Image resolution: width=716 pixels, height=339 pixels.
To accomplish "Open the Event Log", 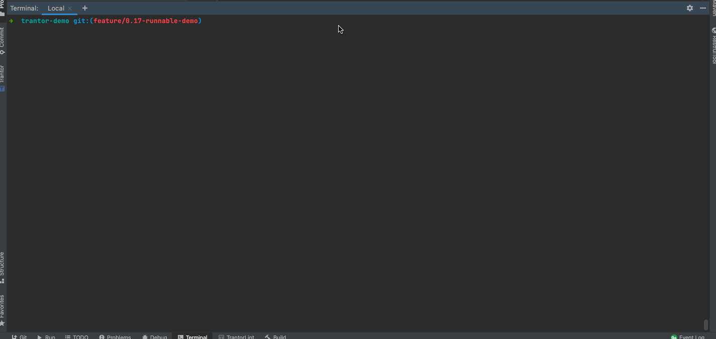I will pos(687,337).
